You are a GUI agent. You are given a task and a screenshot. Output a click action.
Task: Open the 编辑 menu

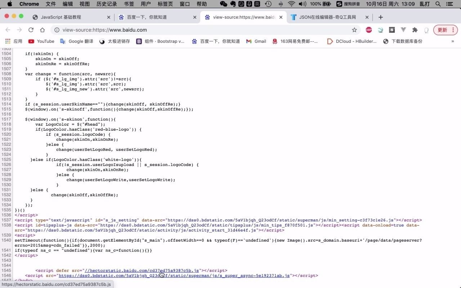point(68,4)
